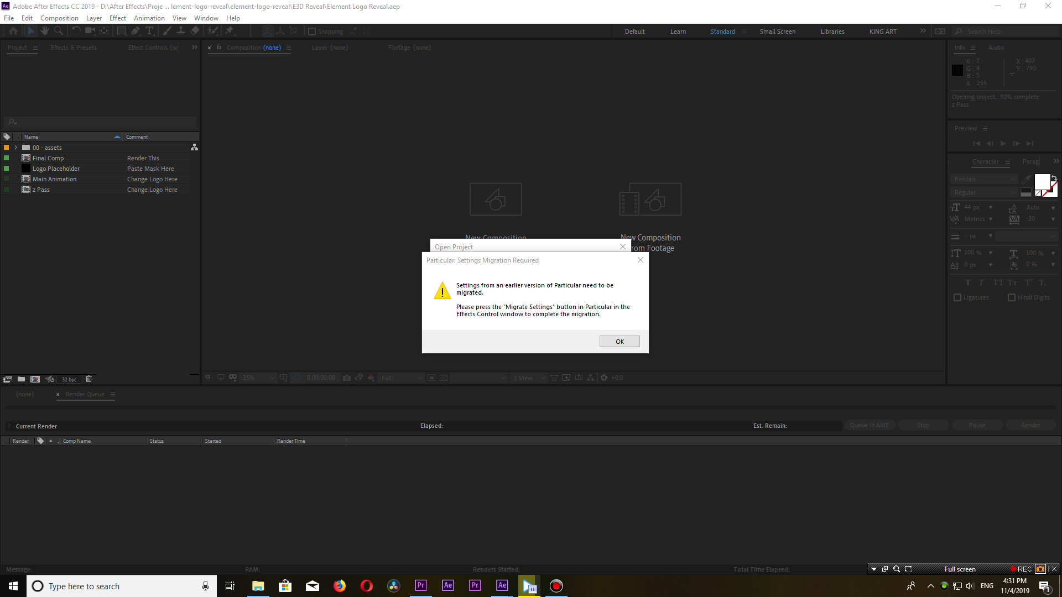Close the Particular Settings Migration dialog
The height and width of the screenshot is (597, 1062).
[x=641, y=259]
